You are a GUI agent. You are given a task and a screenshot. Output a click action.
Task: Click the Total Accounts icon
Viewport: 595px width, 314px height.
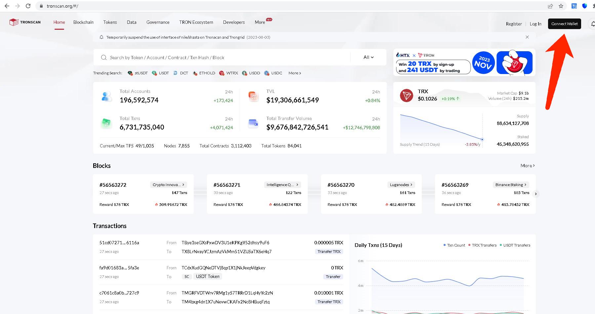pyautogui.click(x=106, y=96)
